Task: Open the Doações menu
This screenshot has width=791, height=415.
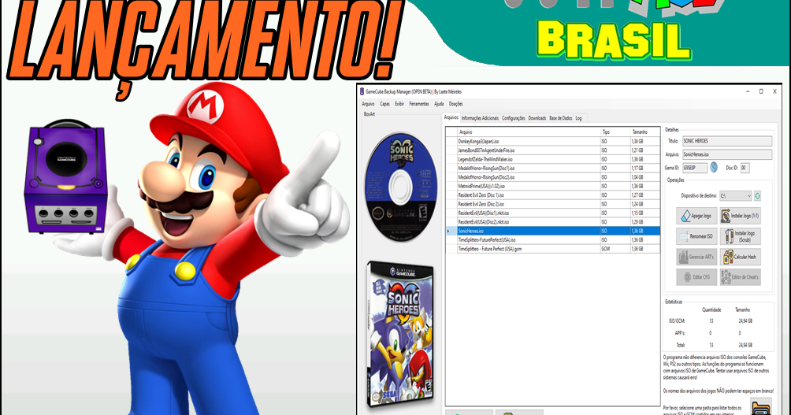Action: click(456, 104)
